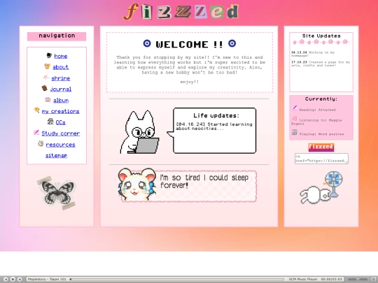Visit the album page link
The height and width of the screenshot is (283, 378).
click(x=61, y=101)
